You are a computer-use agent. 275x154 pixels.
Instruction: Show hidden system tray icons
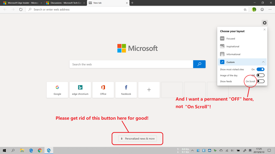(x=192, y=150)
